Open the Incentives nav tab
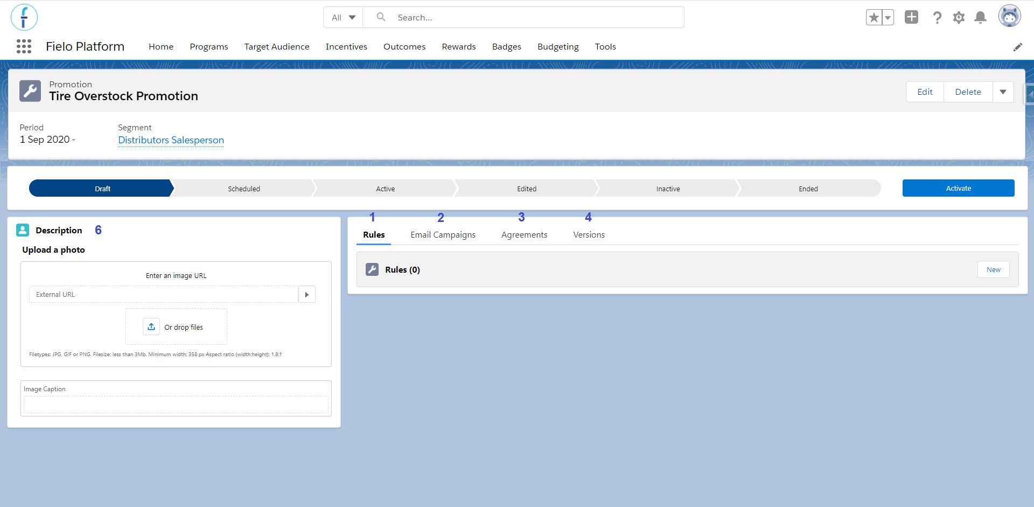 346,47
